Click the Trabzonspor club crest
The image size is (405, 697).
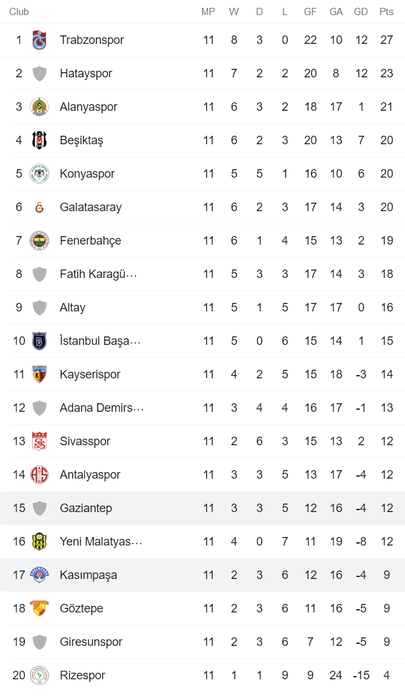40,40
